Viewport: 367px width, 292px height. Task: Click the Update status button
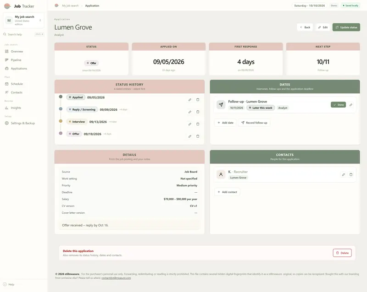(346, 27)
